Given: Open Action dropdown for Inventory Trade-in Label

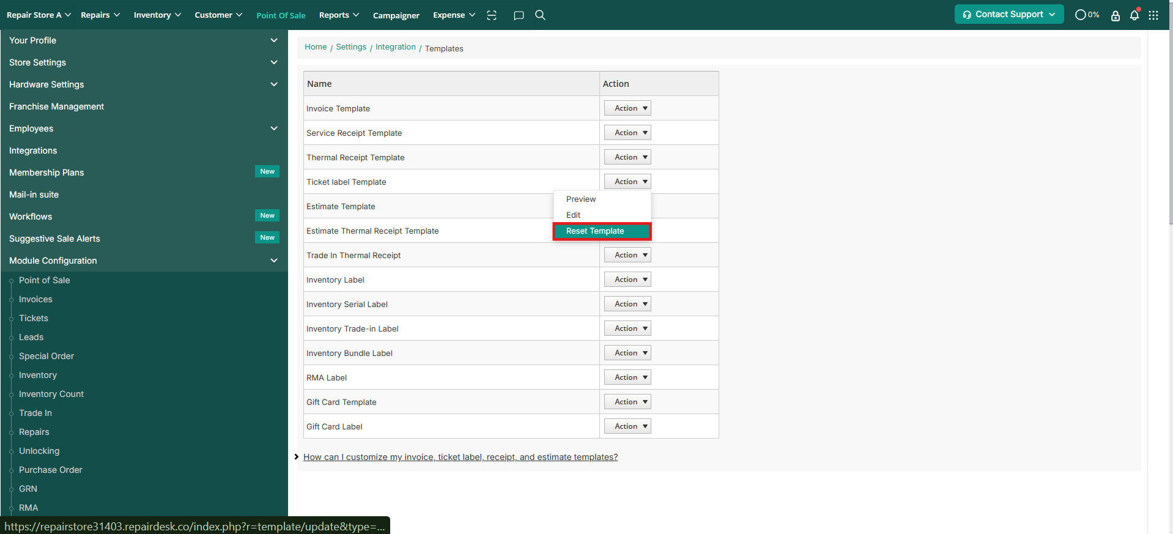Looking at the screenshot, I should click(627, 328).
